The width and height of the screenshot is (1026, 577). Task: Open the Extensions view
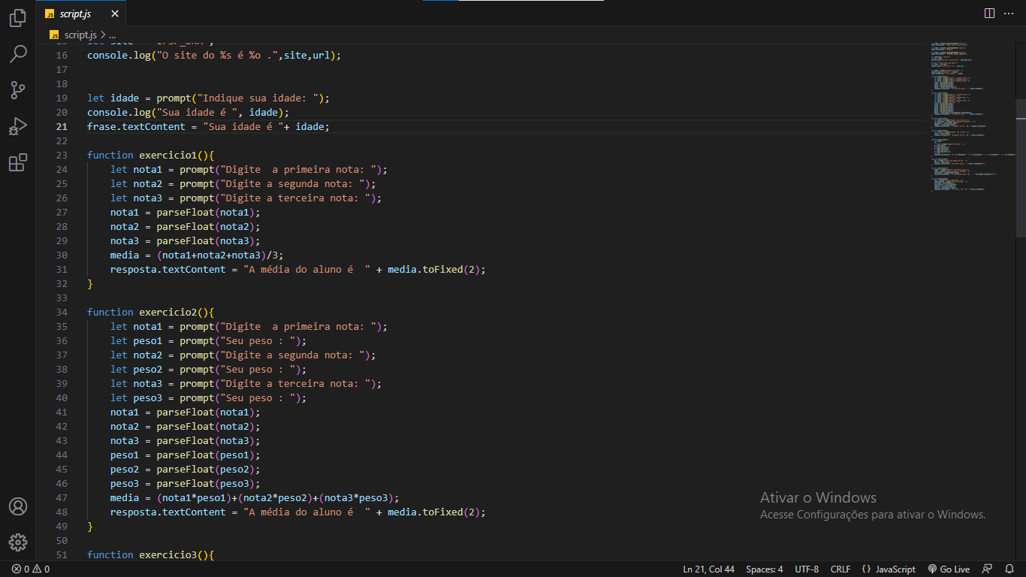click(x=18, y=162)
